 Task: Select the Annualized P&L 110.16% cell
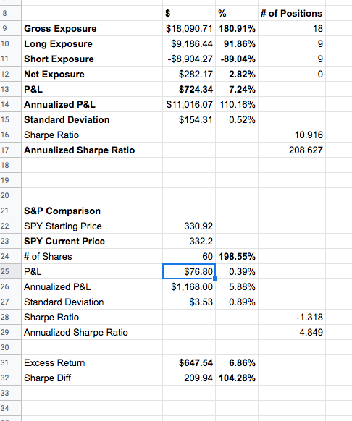click(x=237, y=104)
